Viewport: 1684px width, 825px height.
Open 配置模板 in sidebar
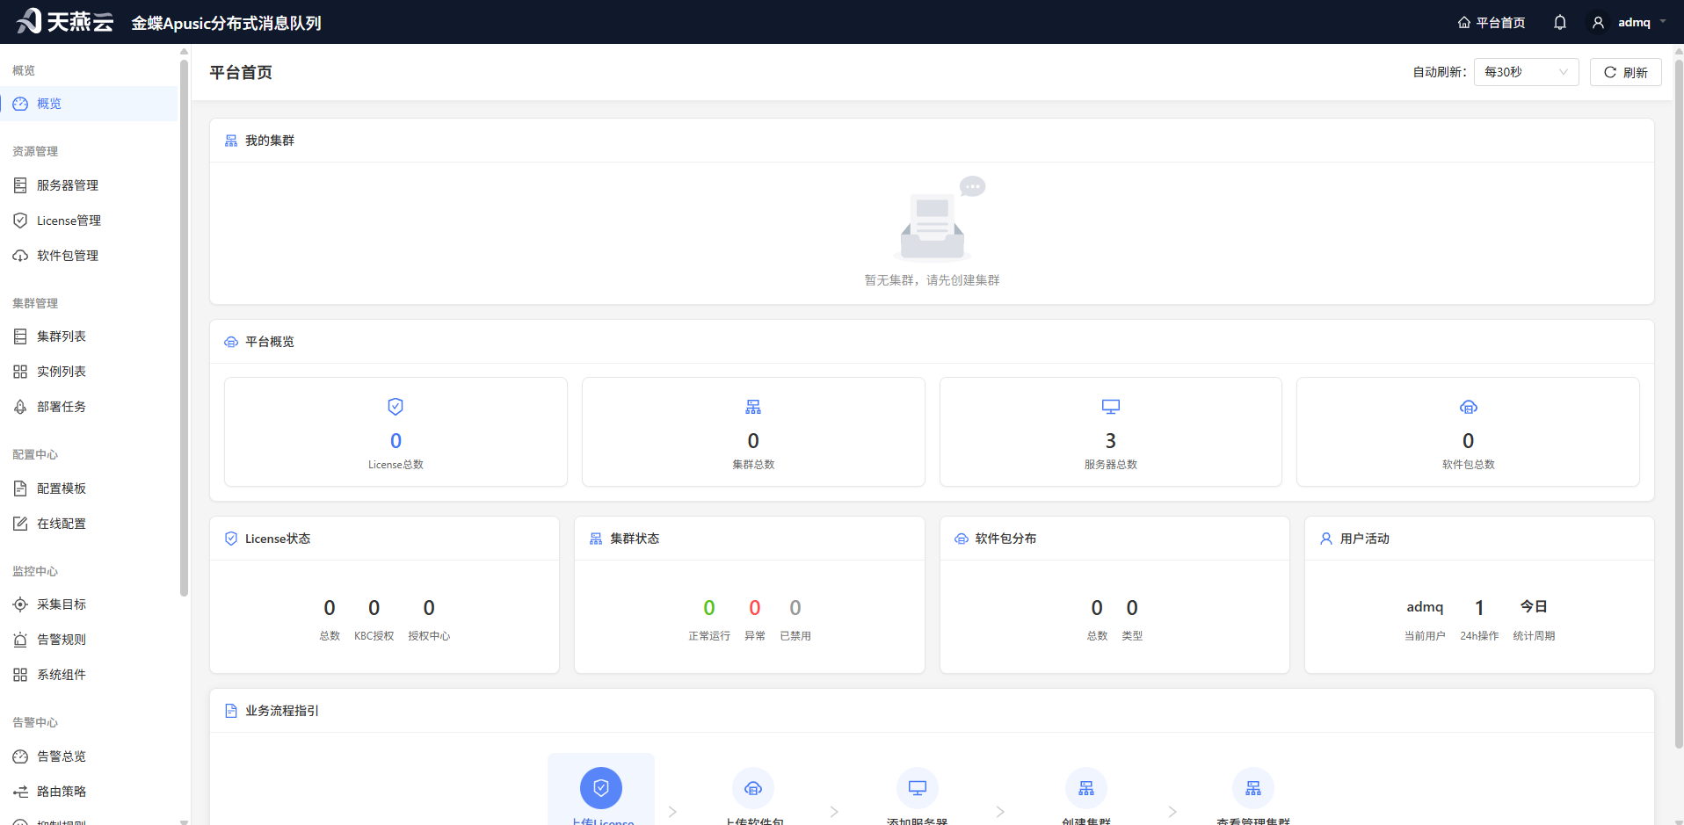pos(89,488)
